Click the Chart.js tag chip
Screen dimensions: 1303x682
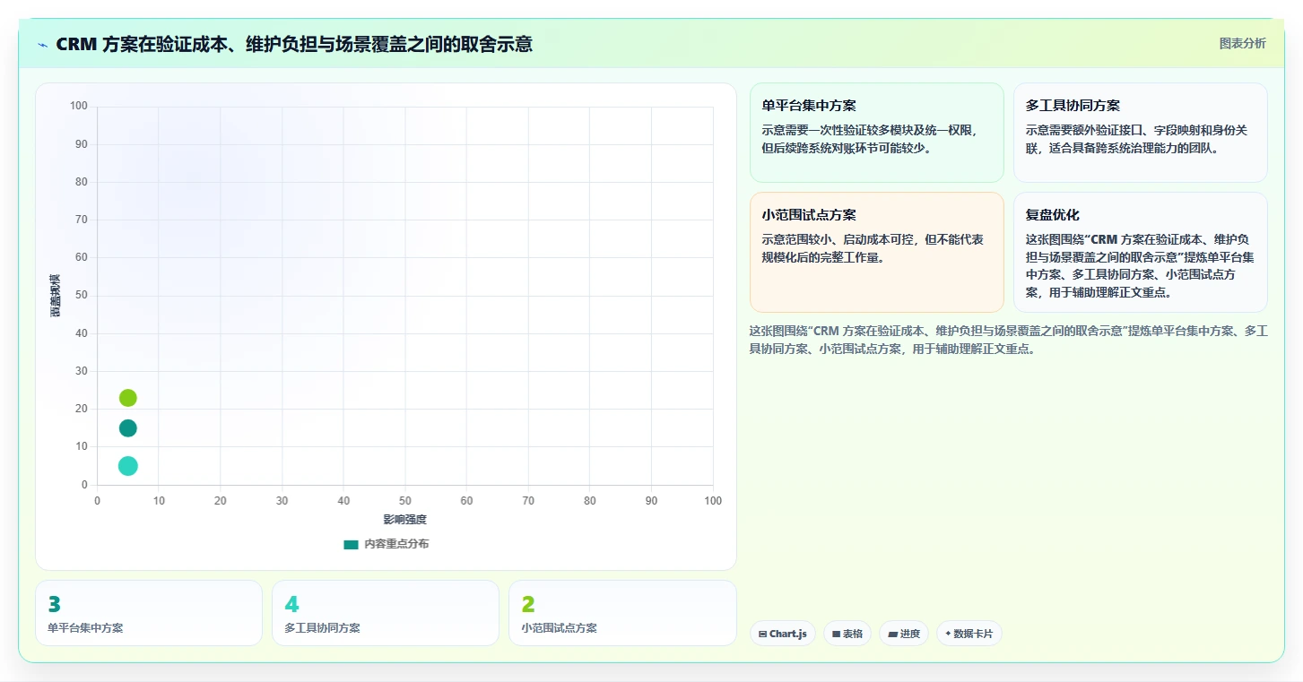point(782,634)
